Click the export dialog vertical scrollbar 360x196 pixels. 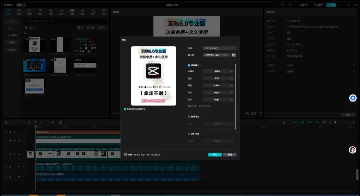pos(236,97)
